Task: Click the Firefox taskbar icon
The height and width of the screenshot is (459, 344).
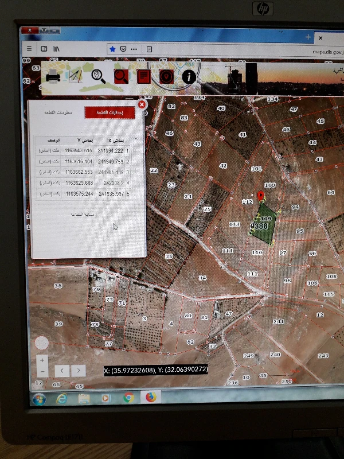Action: (x=151, y=397)
